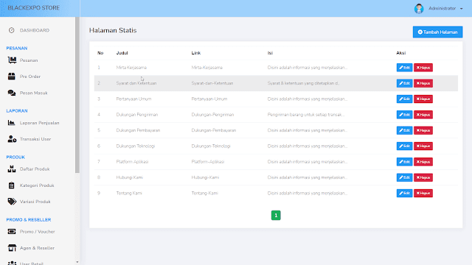Image resolution: width=472 pixels, height=265 pixels.
Task: Click the sidebar vertical scrollbar
Action: [x=77, y=95]
